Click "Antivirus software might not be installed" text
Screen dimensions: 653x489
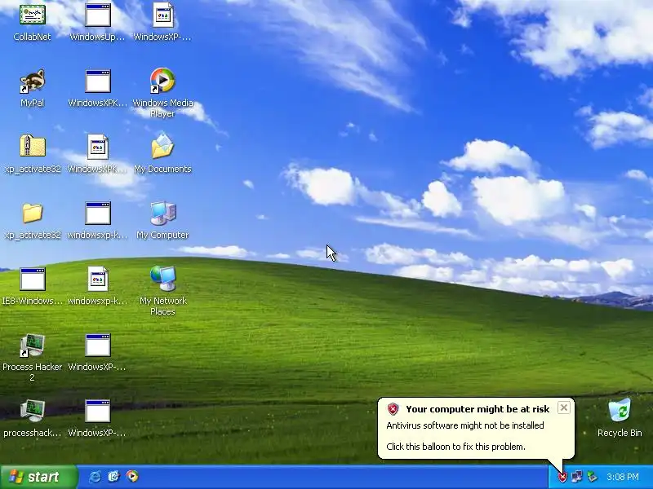[x=465, y=425]
